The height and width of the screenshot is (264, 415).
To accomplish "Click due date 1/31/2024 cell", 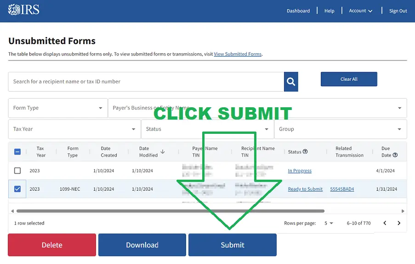I will coord(387,189).
